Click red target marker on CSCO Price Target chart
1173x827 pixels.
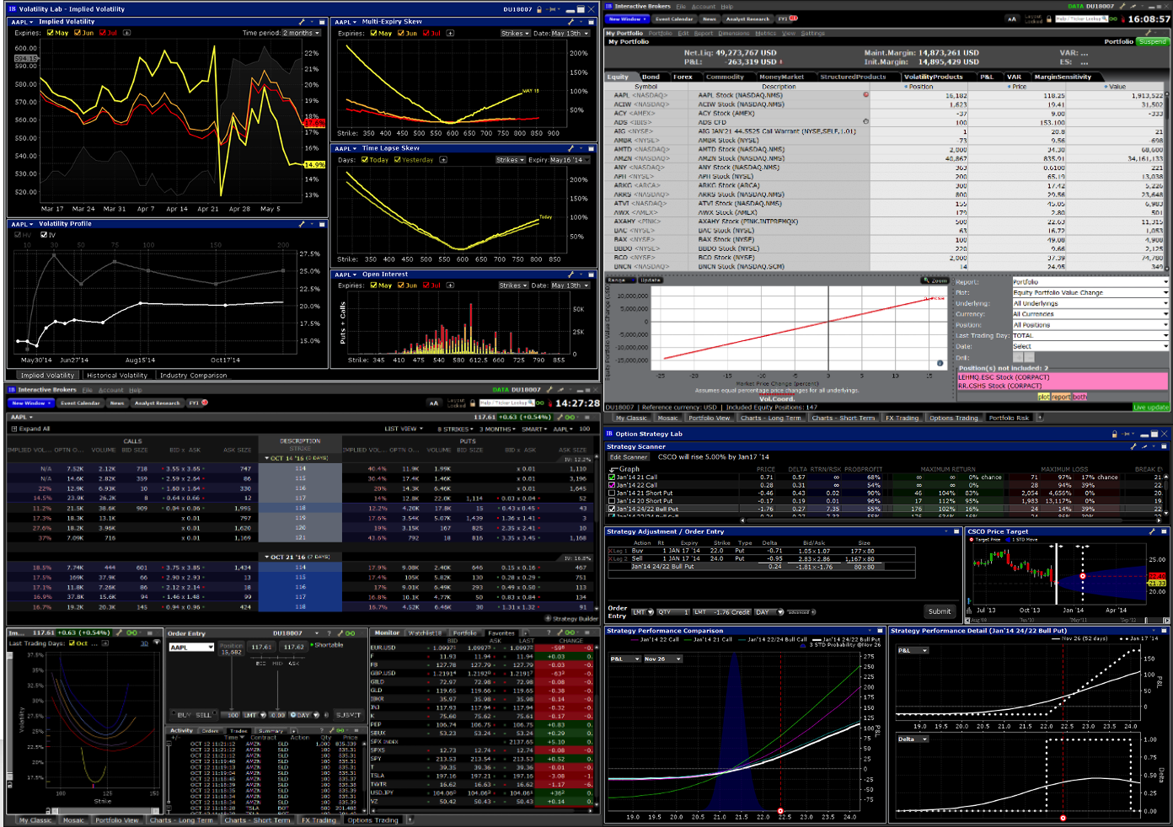(x=1083, y=576)
